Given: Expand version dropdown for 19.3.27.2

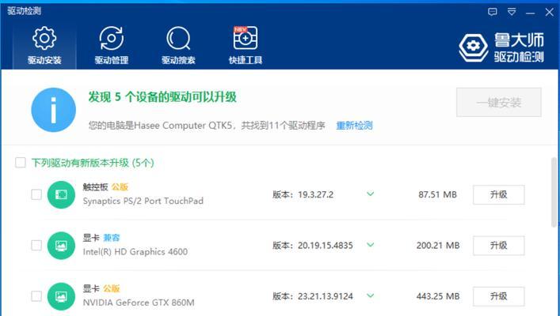Looking at the screenshot, I should [x=371, y=194].
